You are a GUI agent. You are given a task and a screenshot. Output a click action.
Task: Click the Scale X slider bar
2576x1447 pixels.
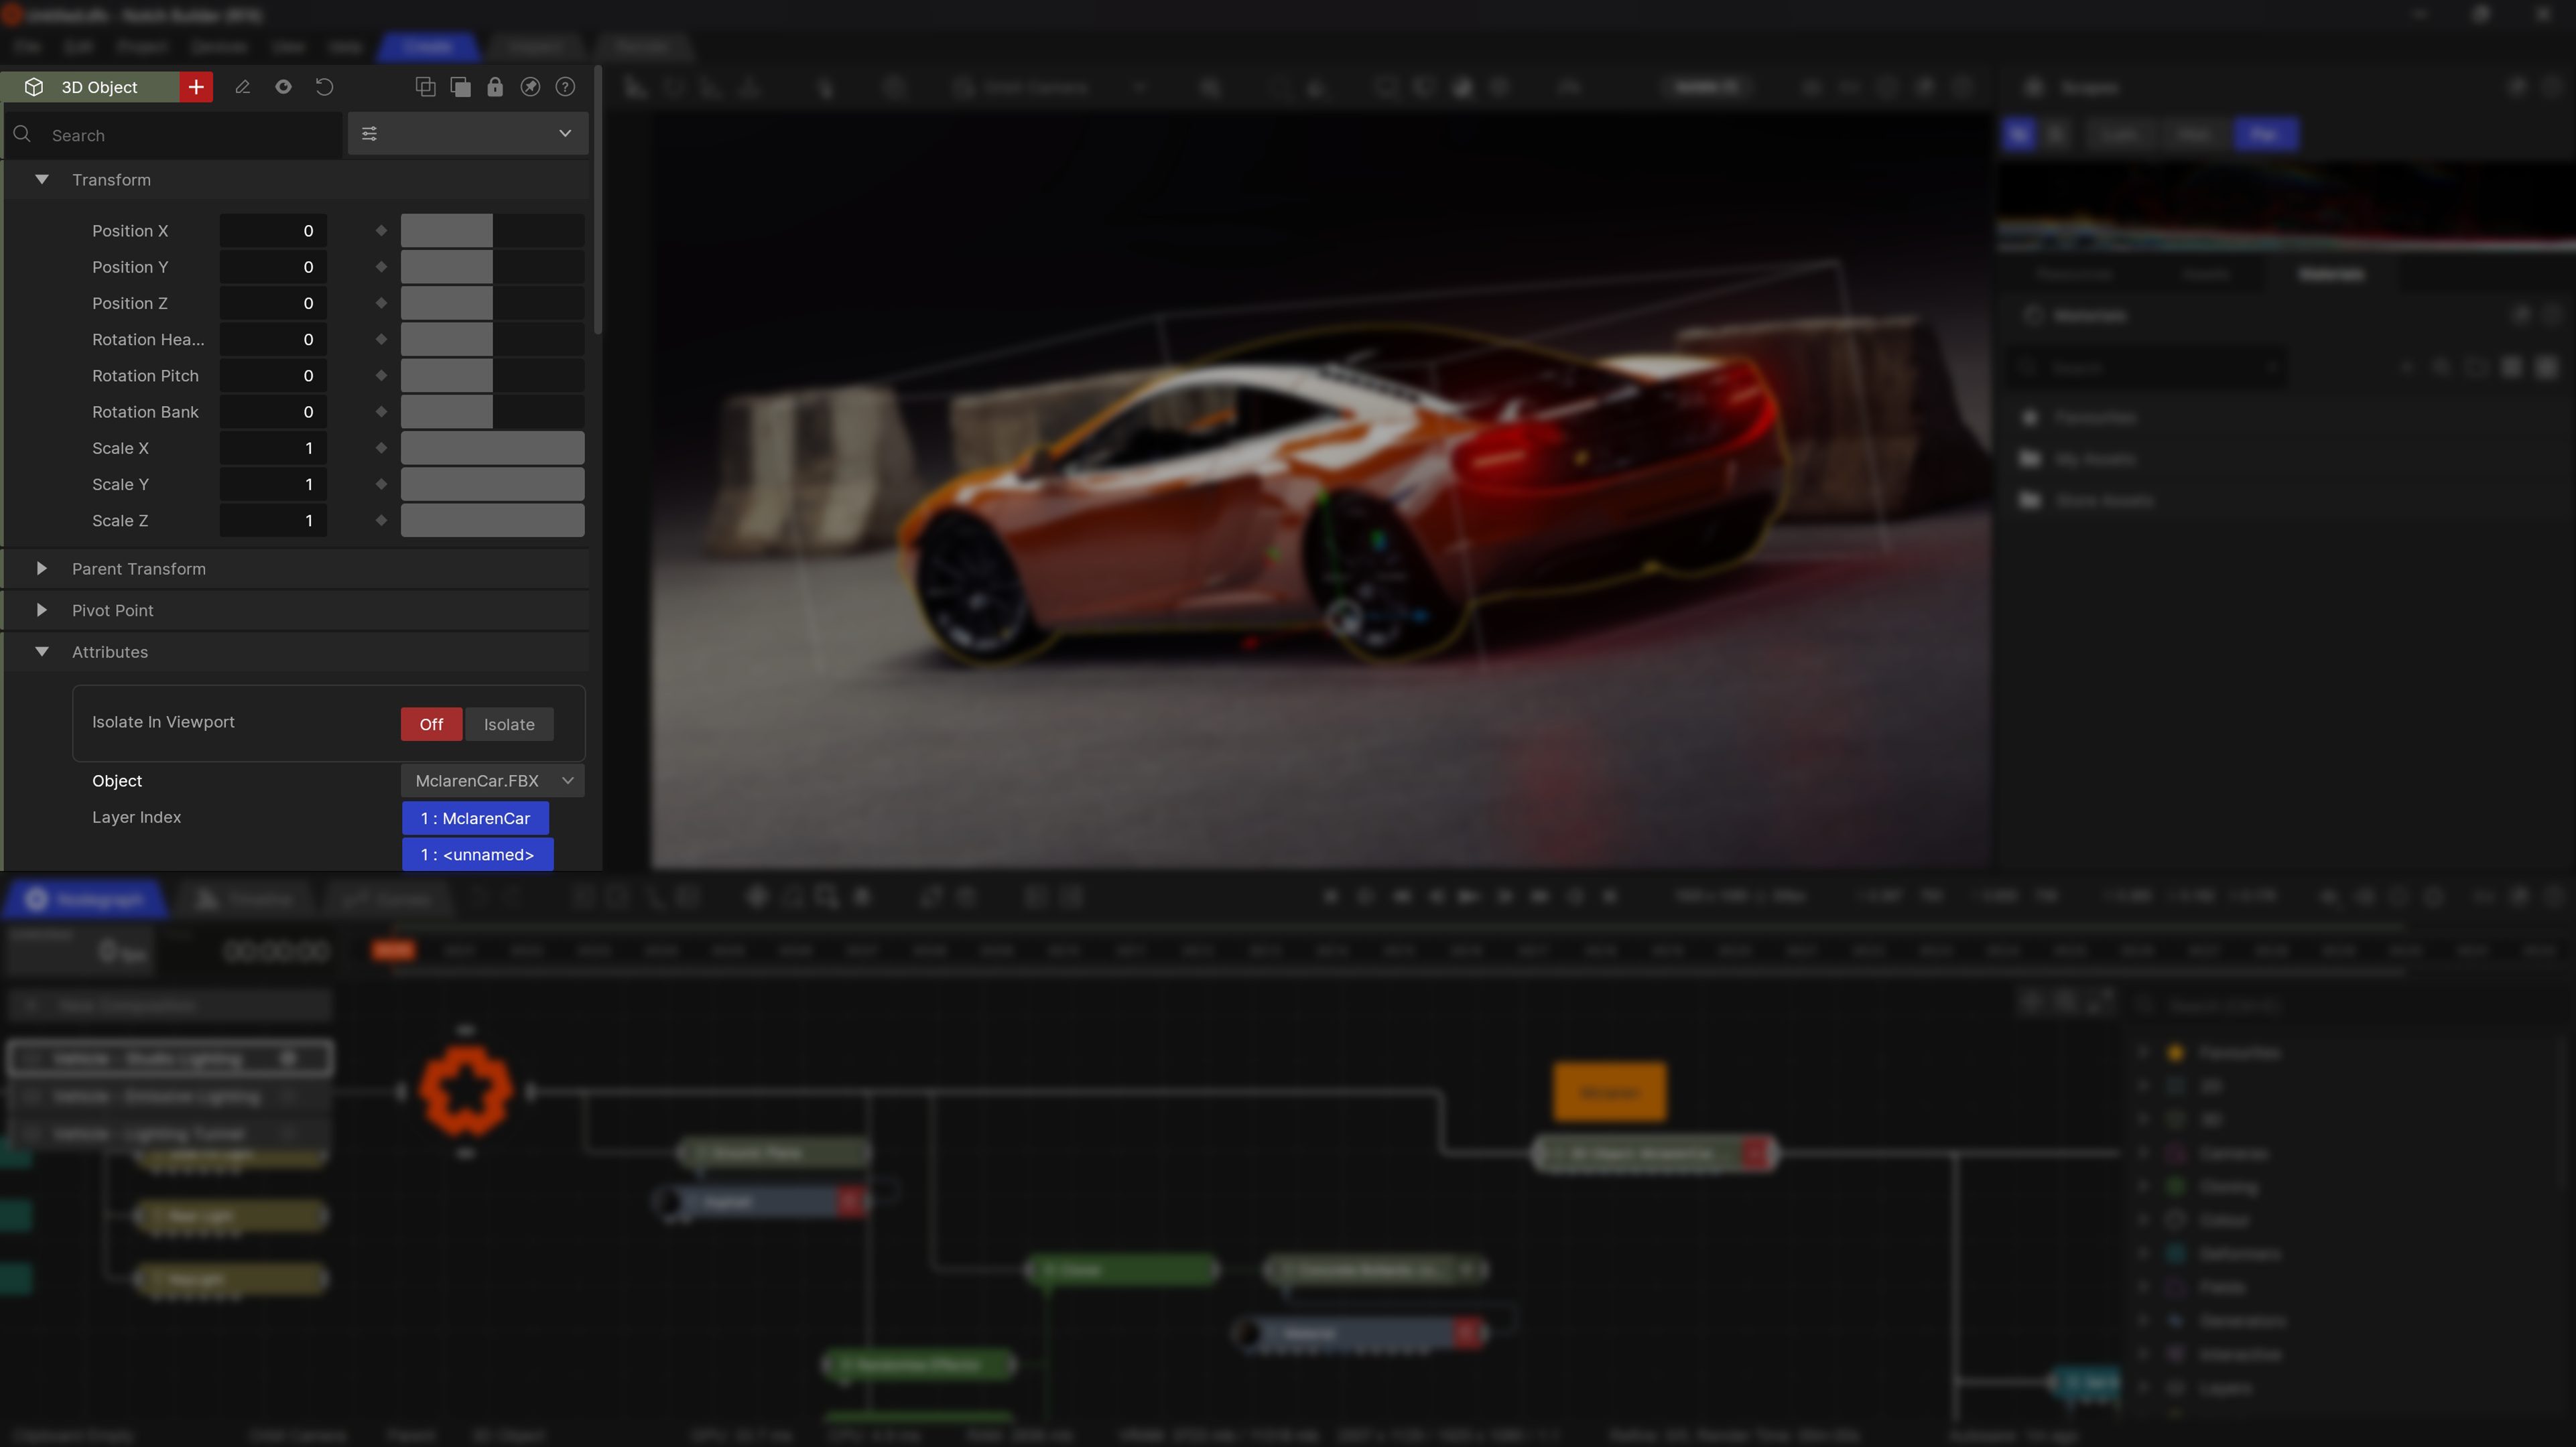pos(492,448)
